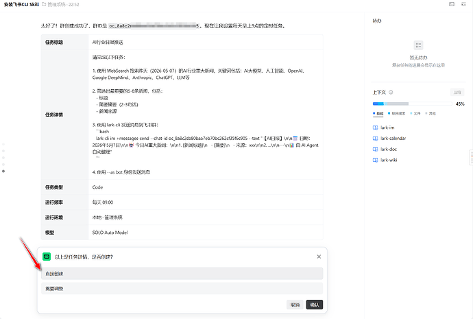The height and width of the screenshot is (319, 473).
Task: Click the 确认 button
Action: (315, 305)
